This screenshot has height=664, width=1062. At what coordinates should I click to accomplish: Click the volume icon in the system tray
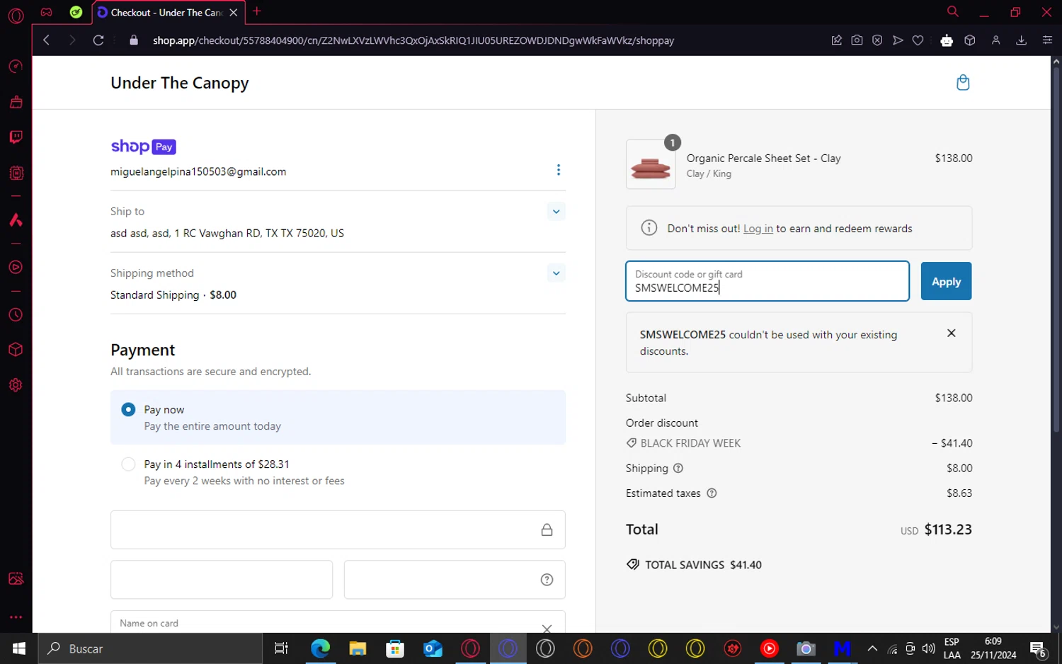point(929,648)
